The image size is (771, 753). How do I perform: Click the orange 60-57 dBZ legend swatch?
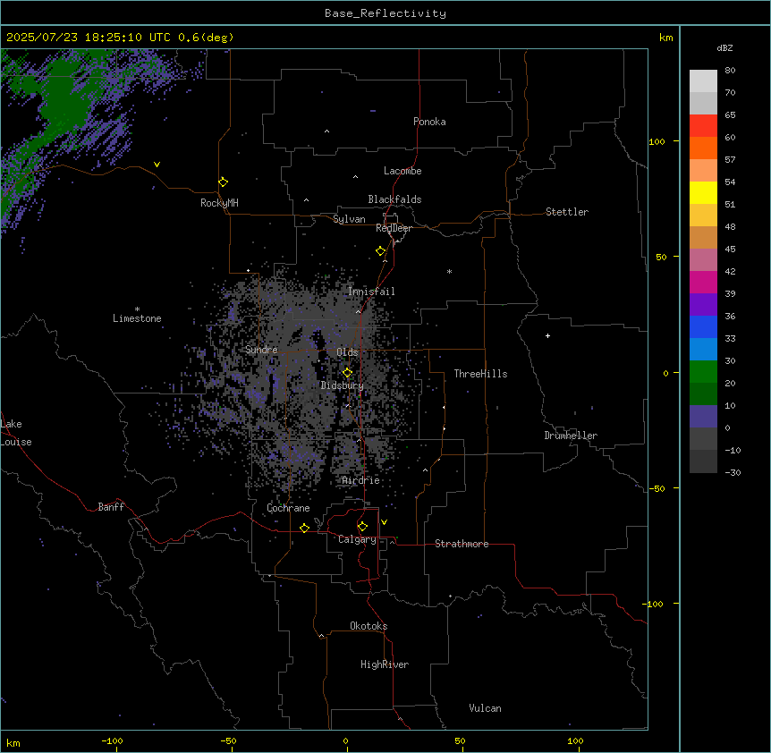tap(703, 148)
